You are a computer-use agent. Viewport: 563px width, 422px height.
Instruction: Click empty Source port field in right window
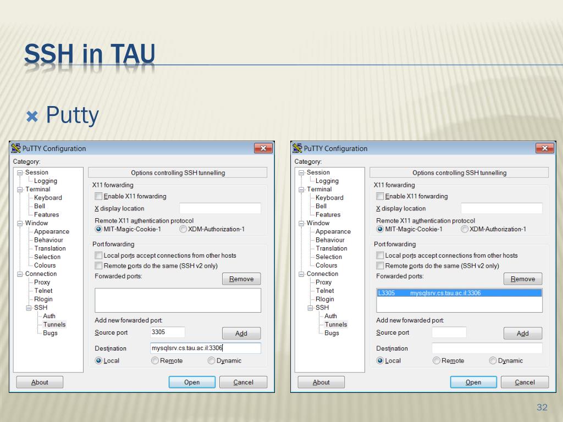(449, 332)
